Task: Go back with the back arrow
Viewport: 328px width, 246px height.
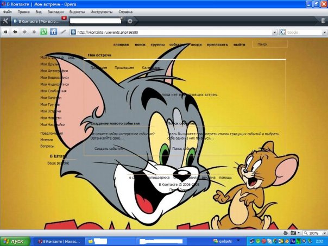Action: pos(15,32)
